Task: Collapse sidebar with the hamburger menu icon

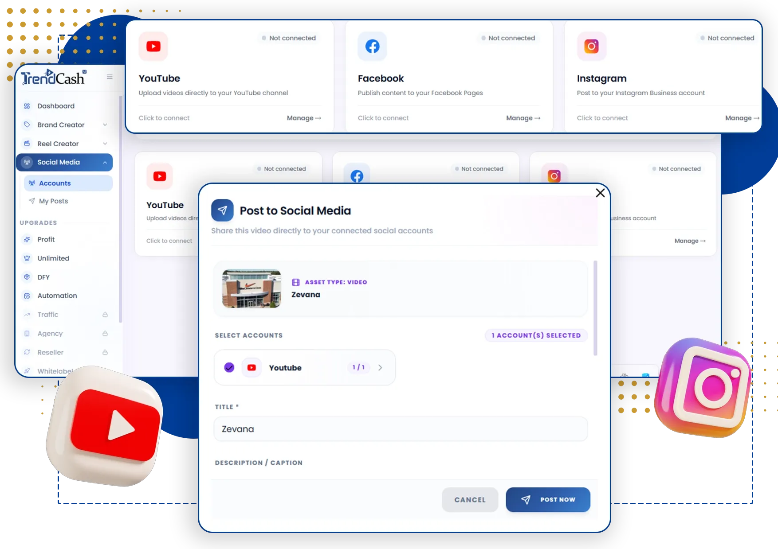Action: pos(110,77)
